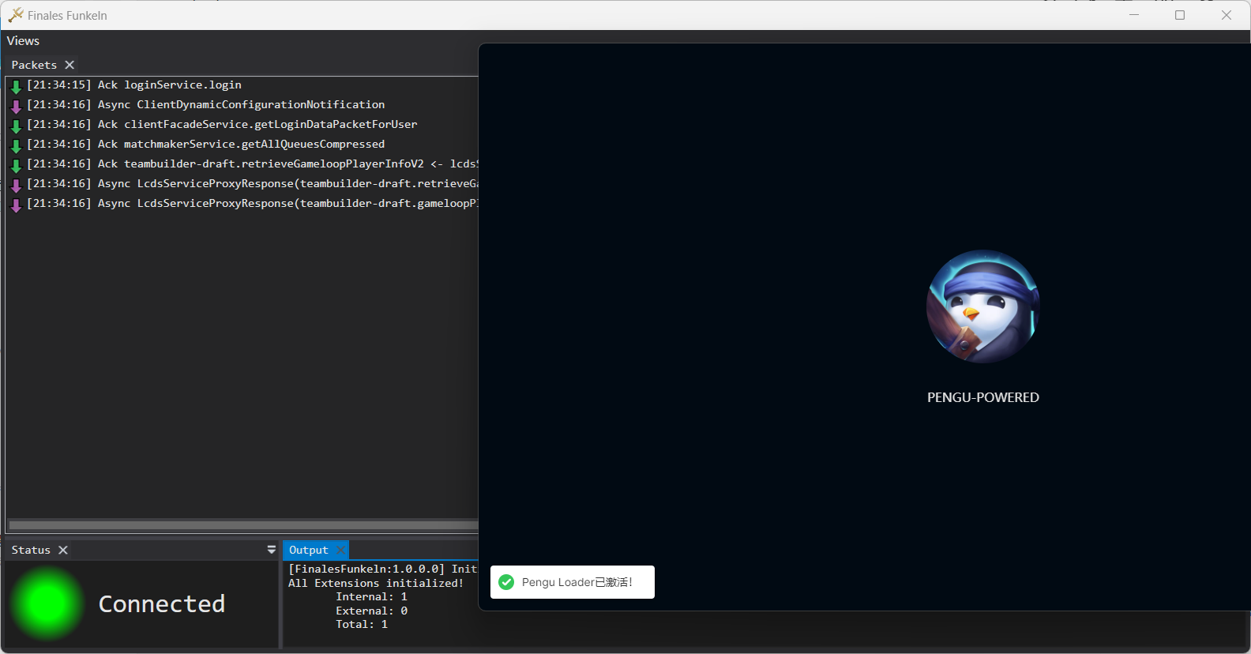This screenshot has width=1251, height=654.
Task: Close the Finales Funkeln window
Action: pyautogui.click(x=1227, y=15)
